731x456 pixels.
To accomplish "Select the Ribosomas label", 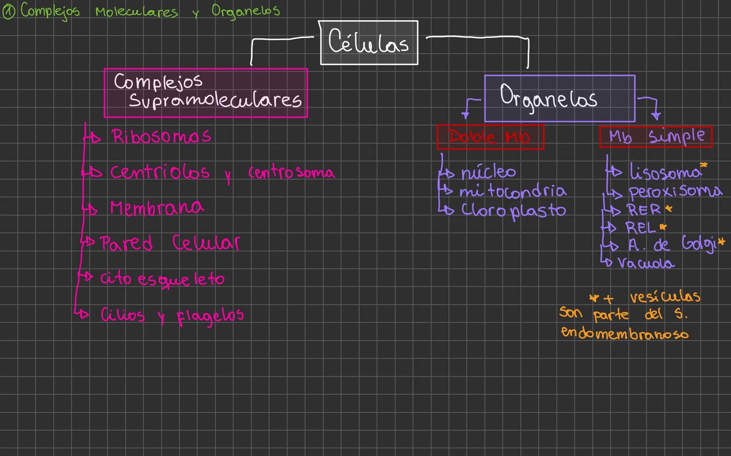I will tap(161, 136).
